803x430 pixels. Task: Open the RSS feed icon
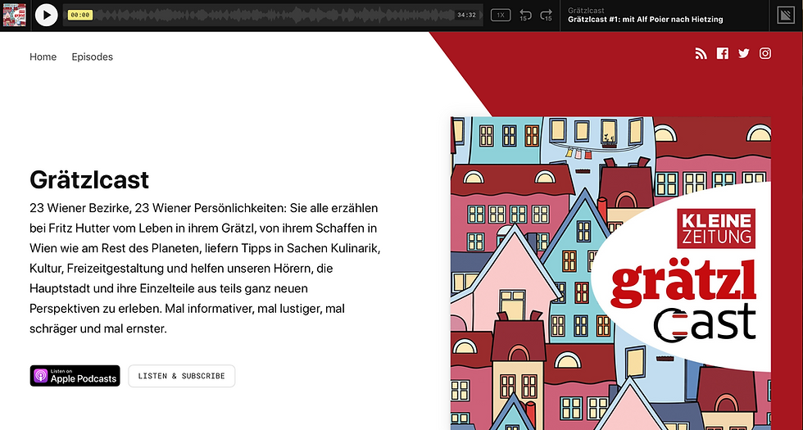pyautogui.click(x=701, y=53)
